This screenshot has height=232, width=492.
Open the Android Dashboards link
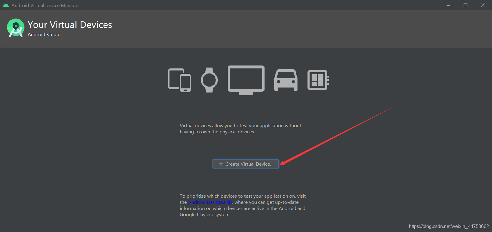(x=210, y=202)
